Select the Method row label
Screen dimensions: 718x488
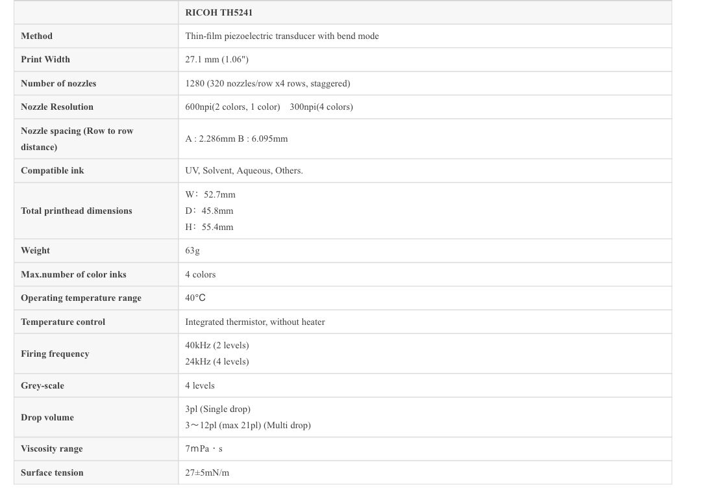[x=36, y=36]
